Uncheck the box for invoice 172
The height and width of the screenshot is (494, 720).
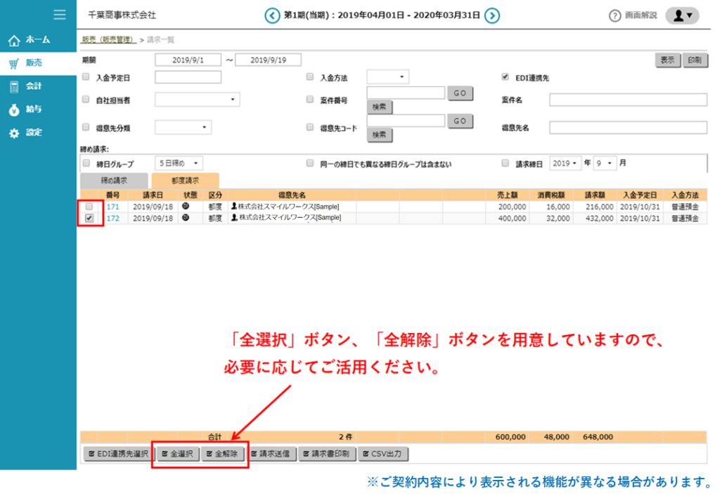pos(89,218)
